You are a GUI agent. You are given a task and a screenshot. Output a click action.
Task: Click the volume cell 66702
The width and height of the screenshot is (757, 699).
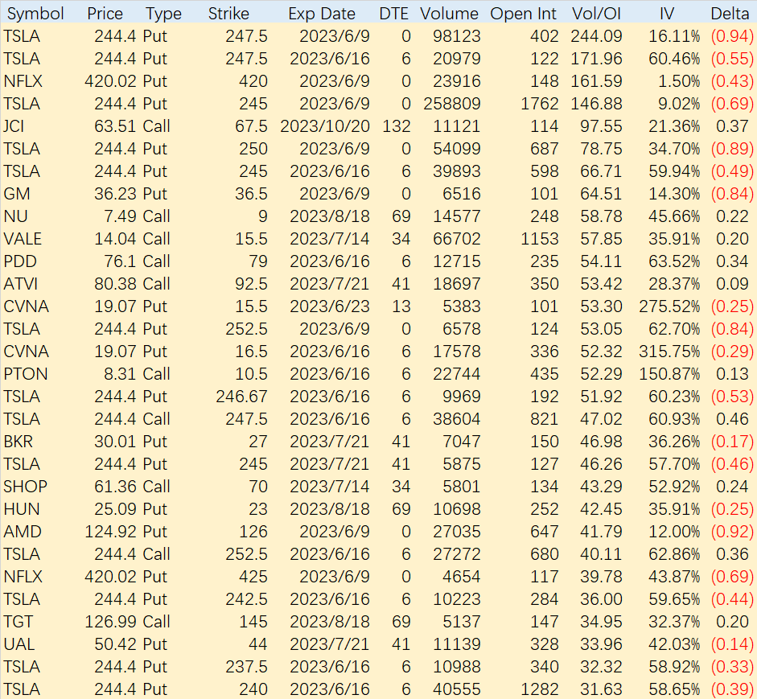click(457, 239)
